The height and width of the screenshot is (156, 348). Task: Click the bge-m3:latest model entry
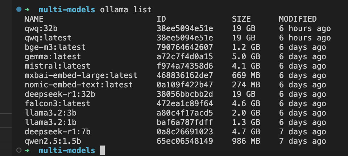point(55,47)
